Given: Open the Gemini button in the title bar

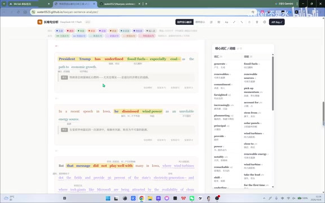Looking at the screenshot, I should tap(284, 4).
